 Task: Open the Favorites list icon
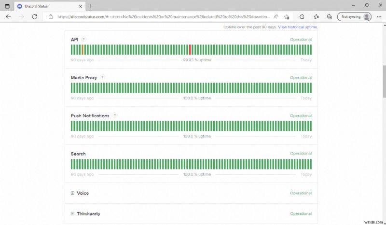pos(316,16)
